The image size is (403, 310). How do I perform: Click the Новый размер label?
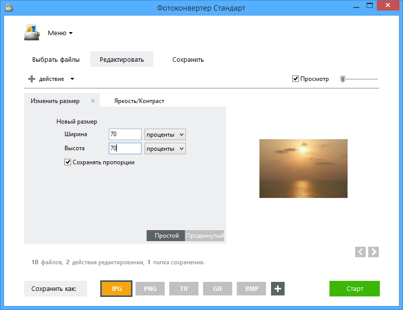pos(77,122)
